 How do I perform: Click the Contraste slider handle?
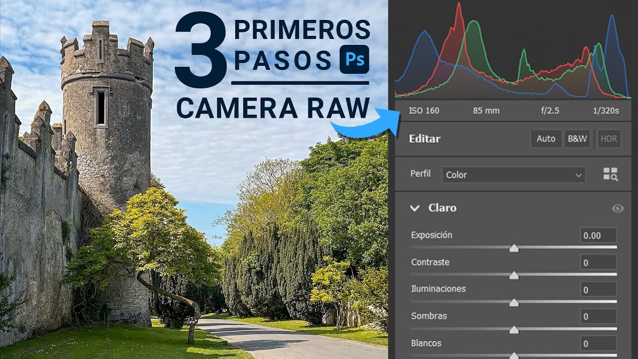(514, 275)
